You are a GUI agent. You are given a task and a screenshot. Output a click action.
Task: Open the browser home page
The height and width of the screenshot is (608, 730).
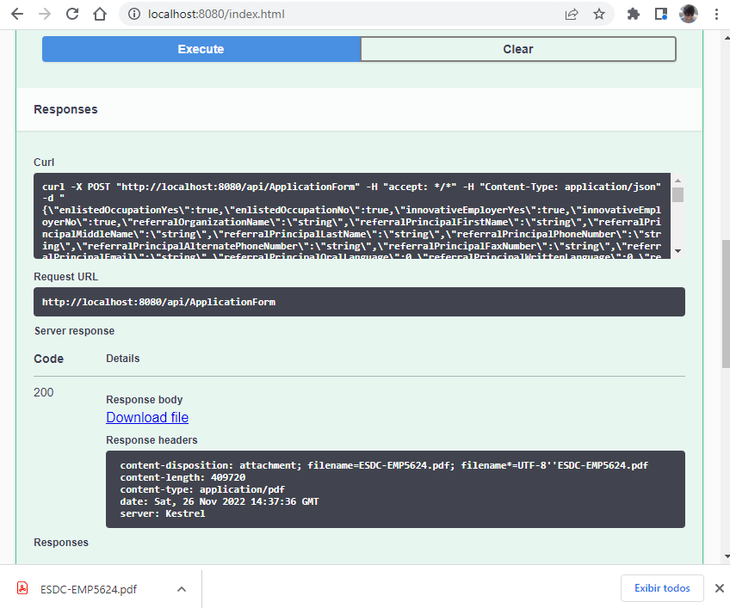pyautogui.click(x=100, y=14)
